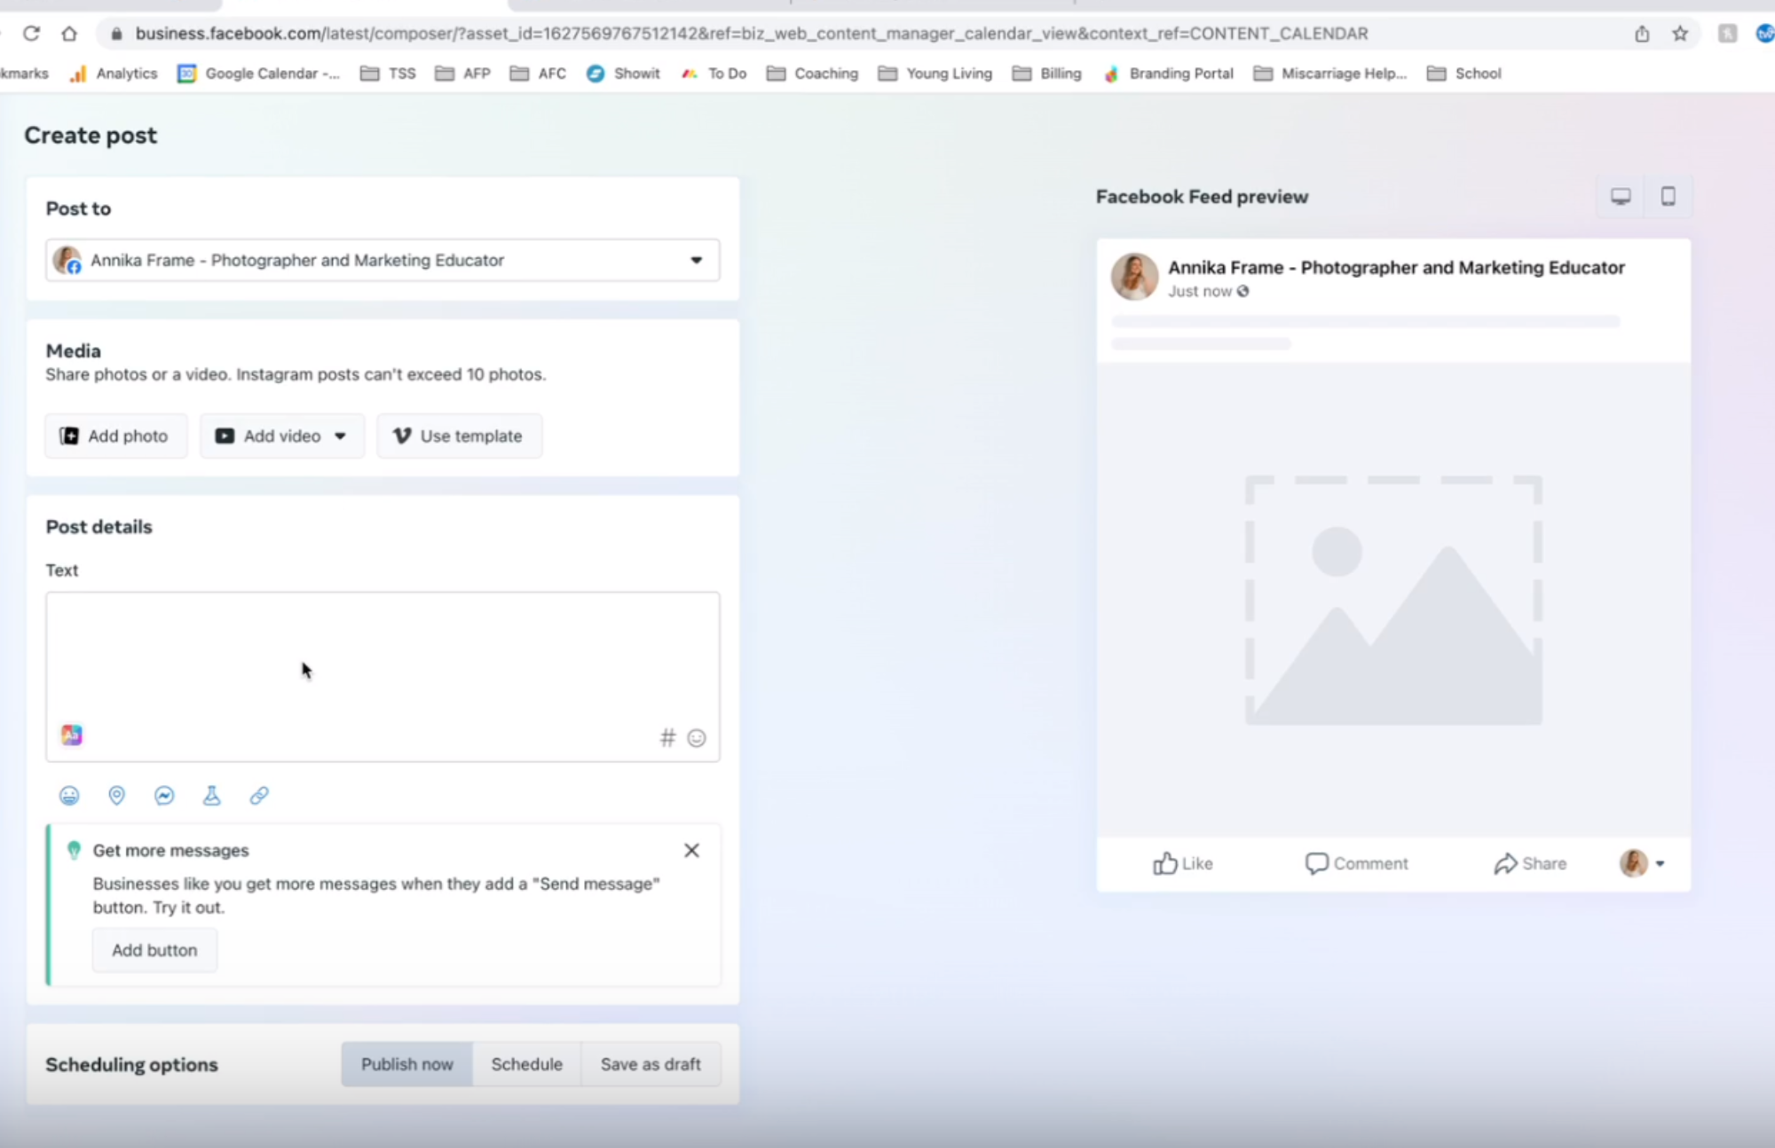Publish the post now

(406, 1064)
